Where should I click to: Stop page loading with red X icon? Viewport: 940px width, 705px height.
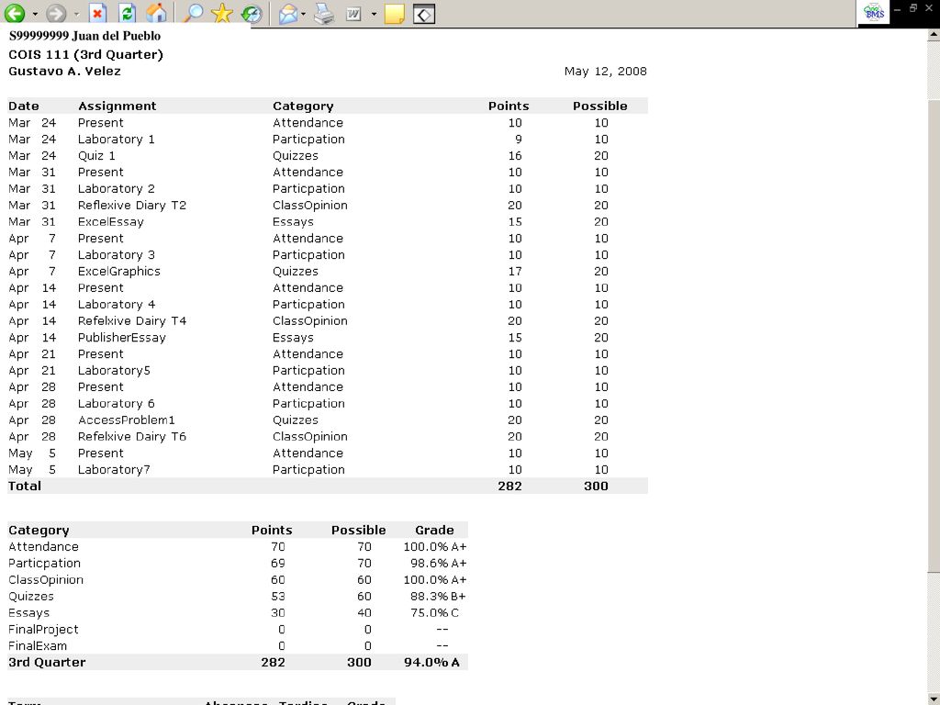click(97, 13)
